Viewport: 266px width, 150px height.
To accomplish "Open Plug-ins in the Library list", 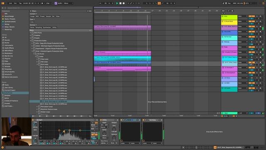I will [7, 58].
